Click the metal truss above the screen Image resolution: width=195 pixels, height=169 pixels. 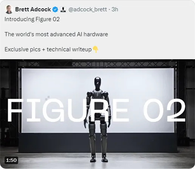tap(97, 64)
